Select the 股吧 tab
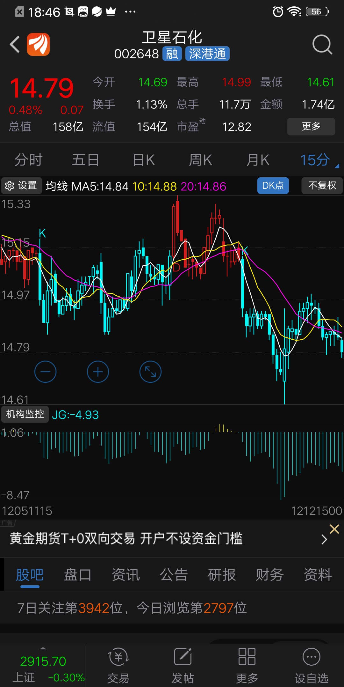Image resolution: width=344 pixels, height=687 pixels. (30, 575)
